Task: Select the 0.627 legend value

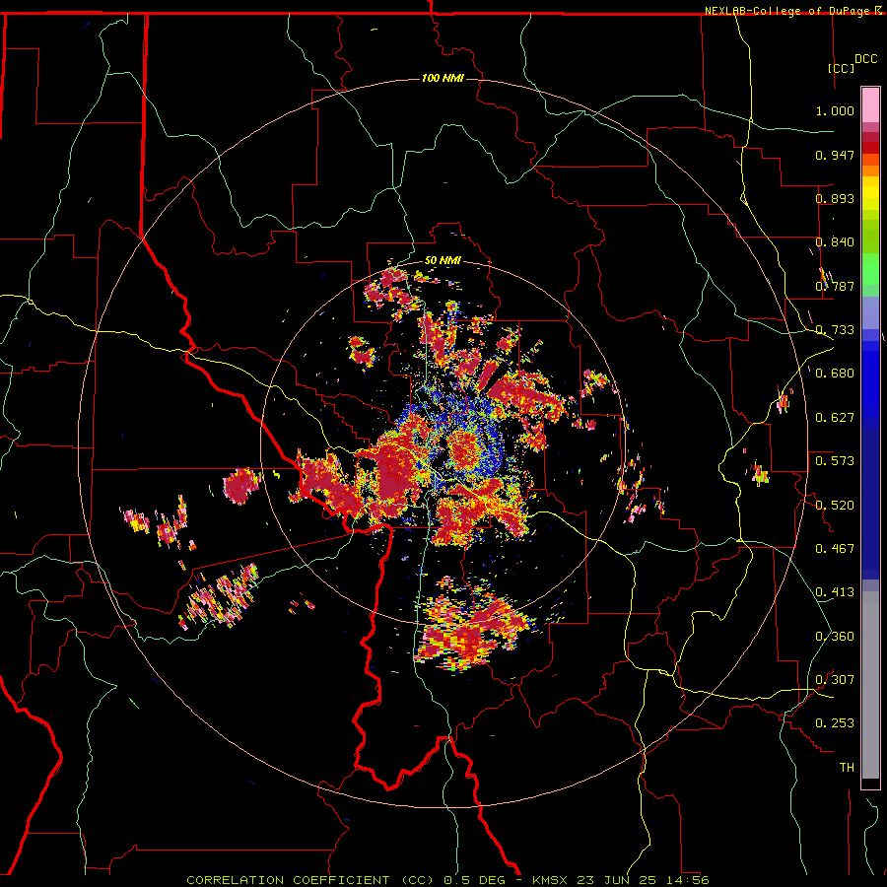Action: (x=835, y=418)
